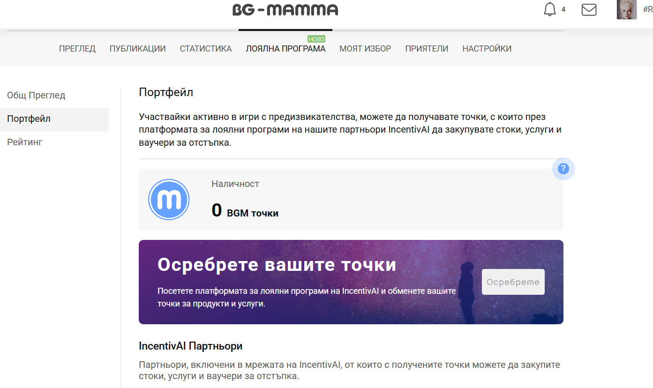Click the Наличност label
653x388 pixels.
coord(235,184)
